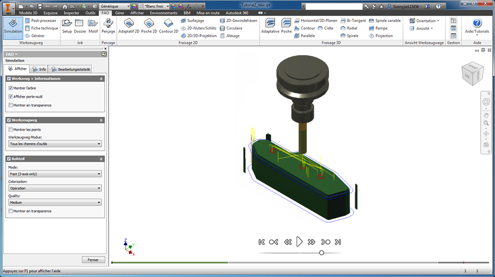
Task: Open Werkzeugweg Modus dropdown
Action: tap(55, 144)
